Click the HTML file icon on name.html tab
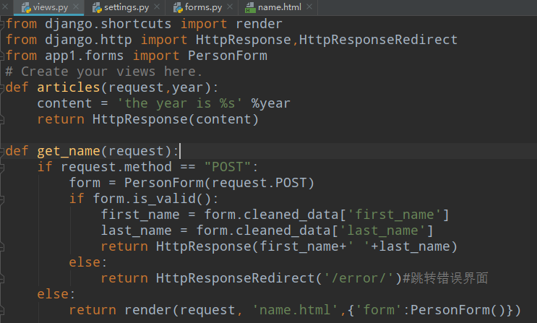Screen dimensions: 537x323 pyautogui.click(x=250, y=7)
